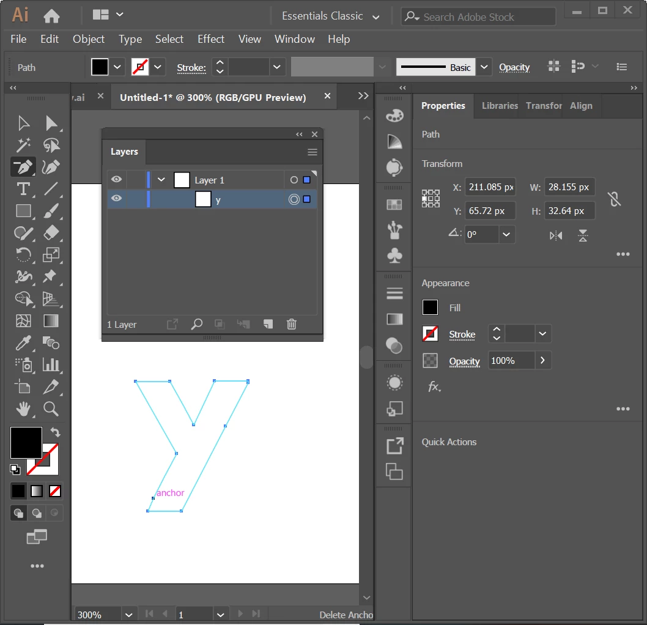Select the Hand tool
The image size is (647, 625).
pos(23,409)
